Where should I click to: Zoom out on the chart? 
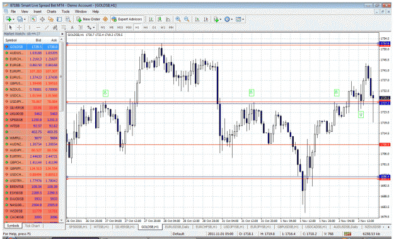[187, 19]
